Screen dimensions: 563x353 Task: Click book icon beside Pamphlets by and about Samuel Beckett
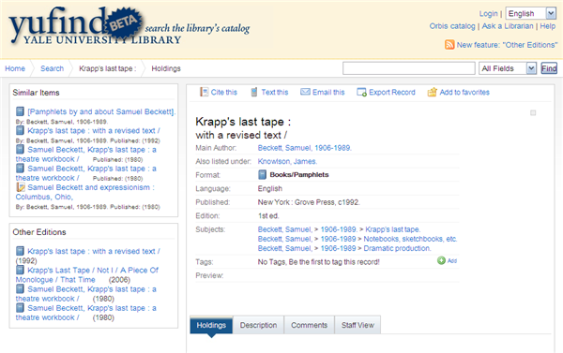pyautogui.click(x=20, y=111)
